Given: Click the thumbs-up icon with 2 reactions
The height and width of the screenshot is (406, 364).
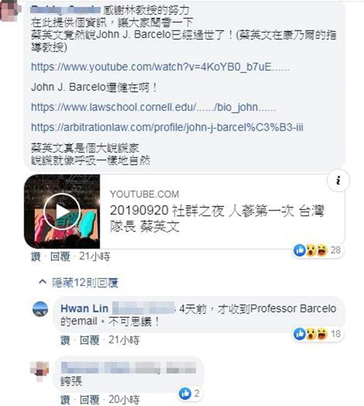Looking at the screenshot, I should 185,393.
